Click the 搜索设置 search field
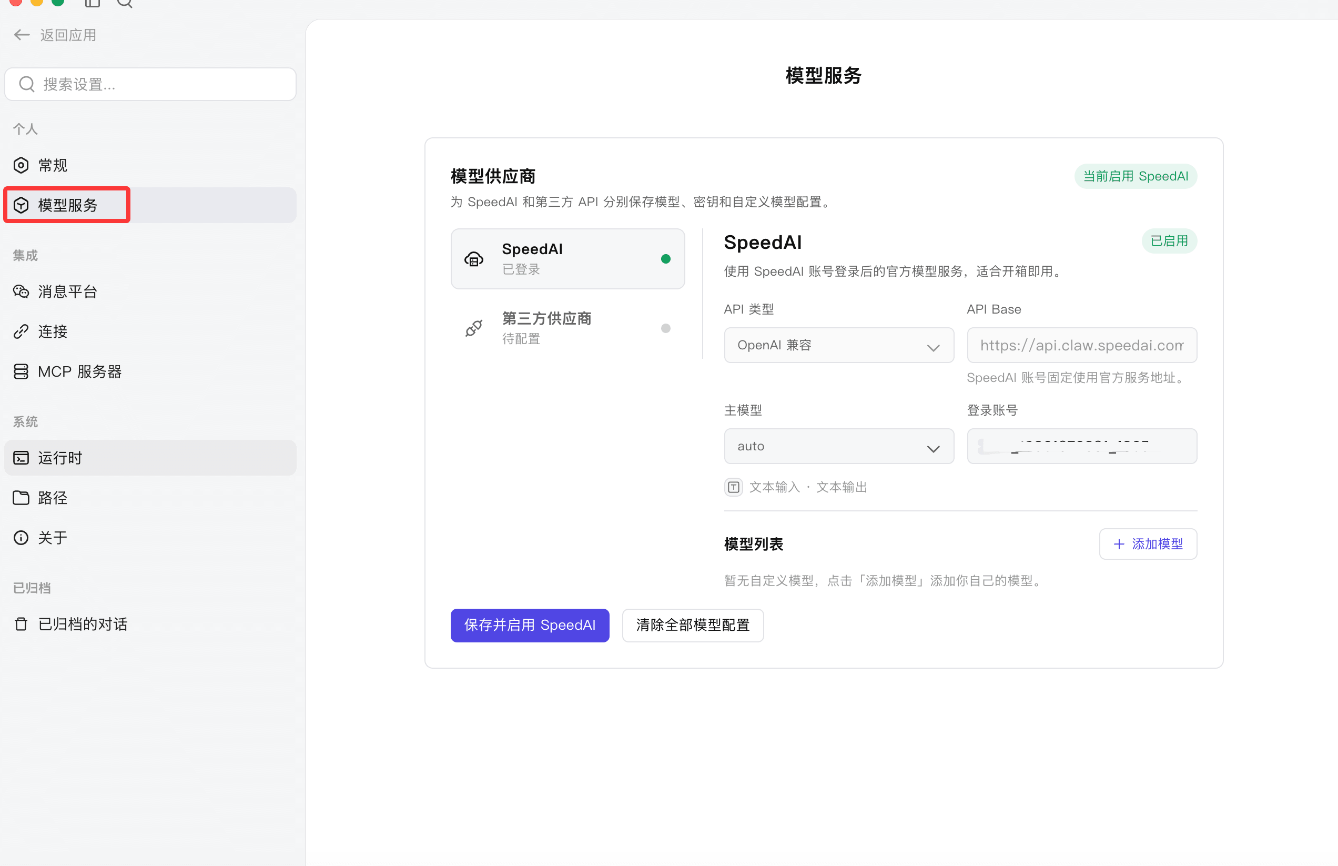The width and height of the screenshot is (1338, 866). [x=150, y=84]
